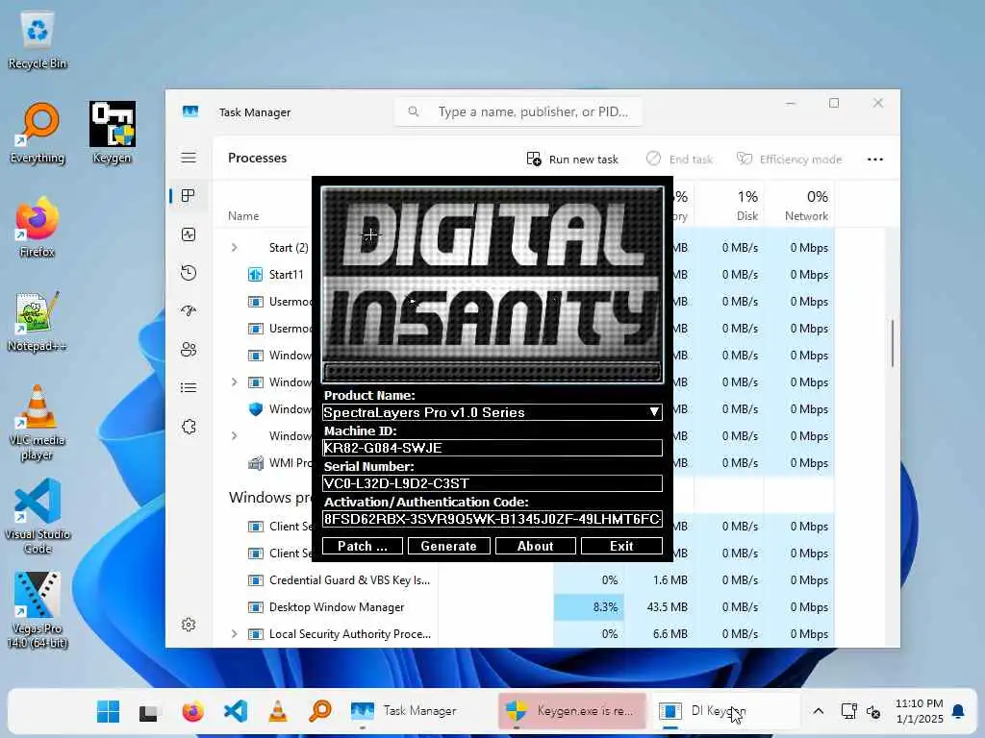Open the Users sidebar icon in Task Manager

(189, 350)
